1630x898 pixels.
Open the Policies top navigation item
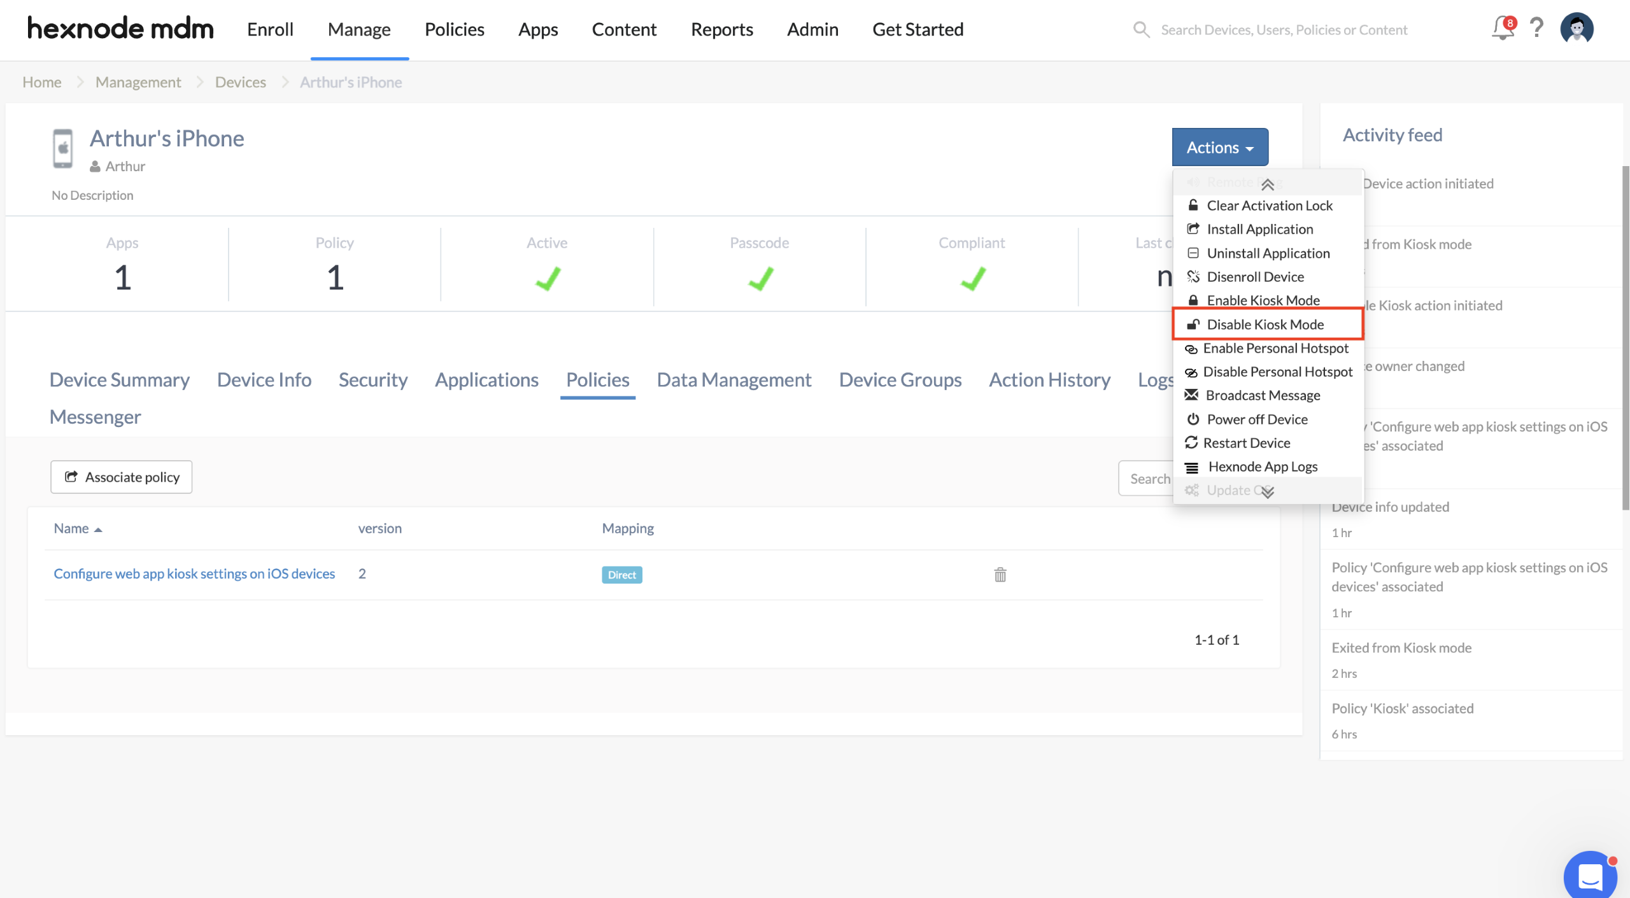point(454,29)
